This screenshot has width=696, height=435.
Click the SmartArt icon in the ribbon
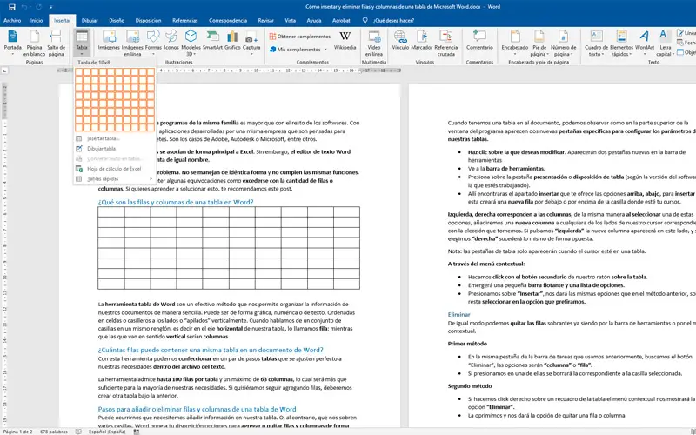(212, 37)
